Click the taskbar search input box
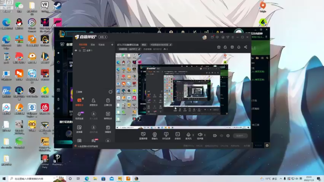This screenshot has width=324, height=182. pos(37,178)
